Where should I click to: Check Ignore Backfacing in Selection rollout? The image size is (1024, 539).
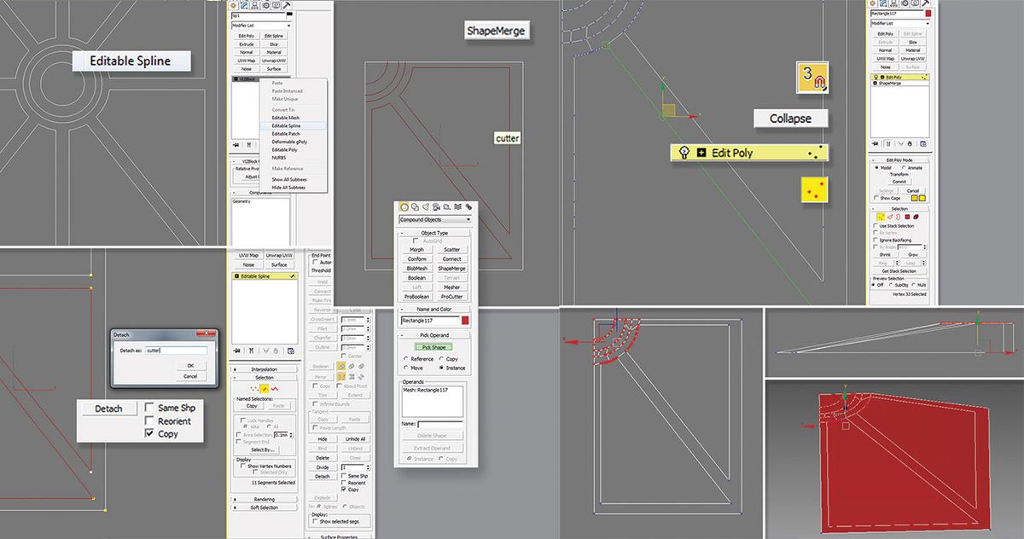click(876, 240)
